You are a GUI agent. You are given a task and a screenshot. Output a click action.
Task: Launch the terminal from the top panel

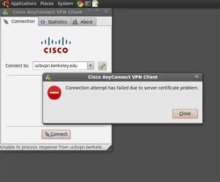tap(88, 3)
